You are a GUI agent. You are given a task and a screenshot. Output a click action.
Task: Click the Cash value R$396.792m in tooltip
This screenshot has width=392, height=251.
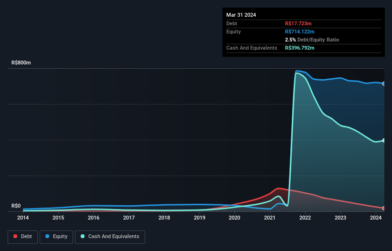click(x=299, y=48)
